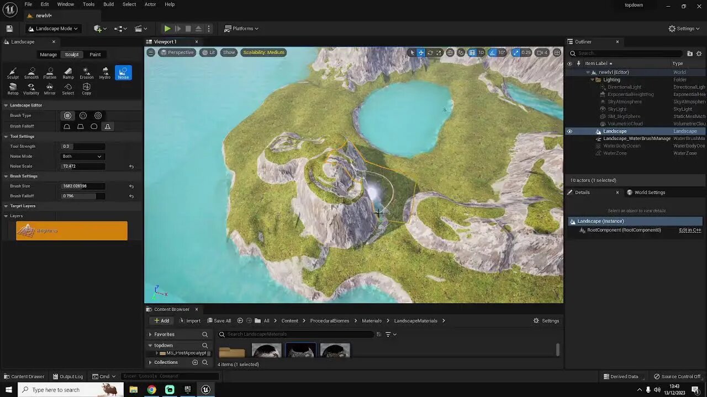Select pattern brush type

tap(83, 116)
